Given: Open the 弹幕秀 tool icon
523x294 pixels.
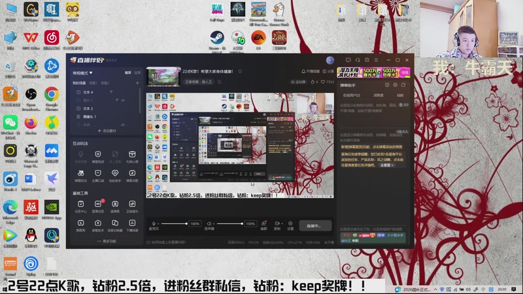Looking at the screenshot, I should [80, 223].
